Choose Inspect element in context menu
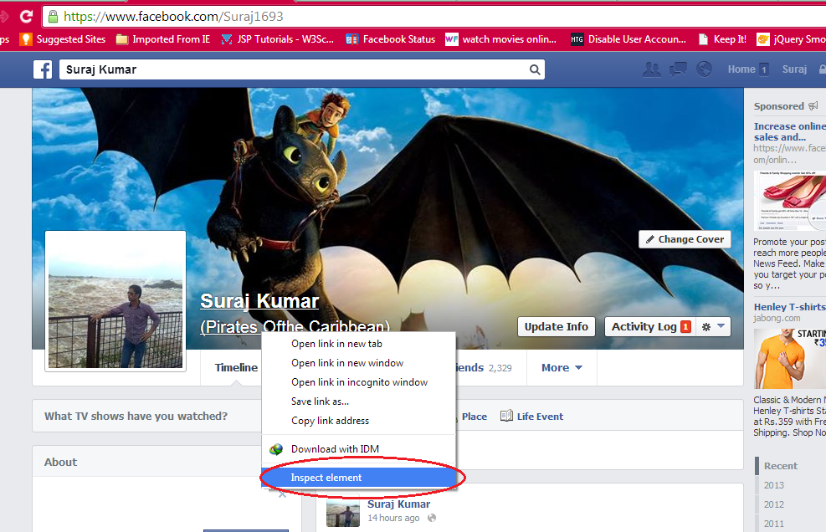This screenshot has width=826, height=532. (x=359, y=478)
